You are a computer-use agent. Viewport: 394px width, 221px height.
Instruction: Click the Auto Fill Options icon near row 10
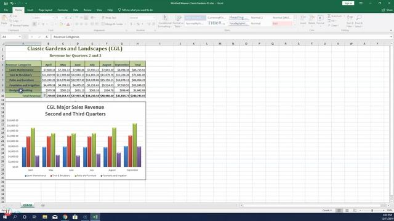(45, 95)
